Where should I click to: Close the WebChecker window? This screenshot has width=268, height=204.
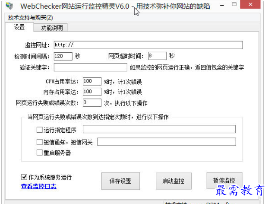coord(250,4)
